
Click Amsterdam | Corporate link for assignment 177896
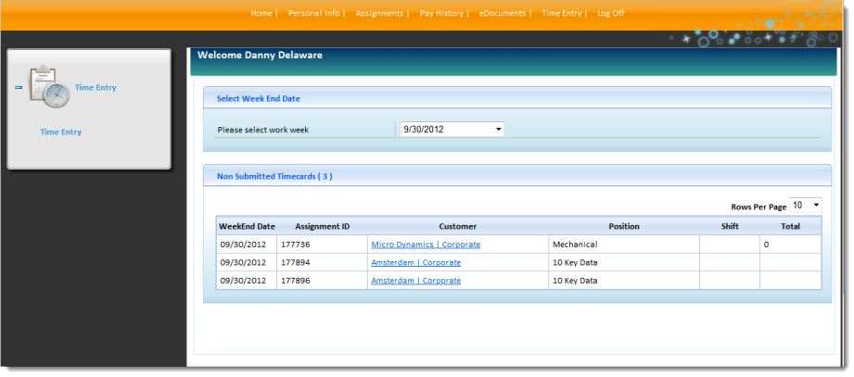(415, 280)
